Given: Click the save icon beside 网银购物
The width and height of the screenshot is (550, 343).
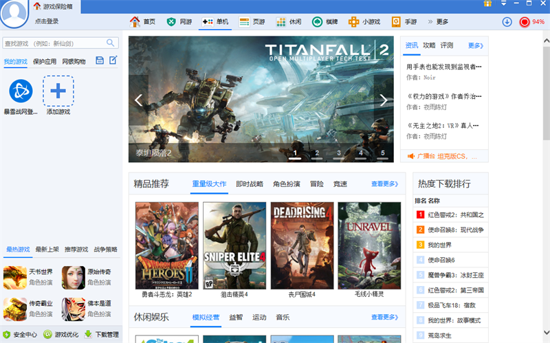Looking at the screenshot, I should click(x=100, y=61).
